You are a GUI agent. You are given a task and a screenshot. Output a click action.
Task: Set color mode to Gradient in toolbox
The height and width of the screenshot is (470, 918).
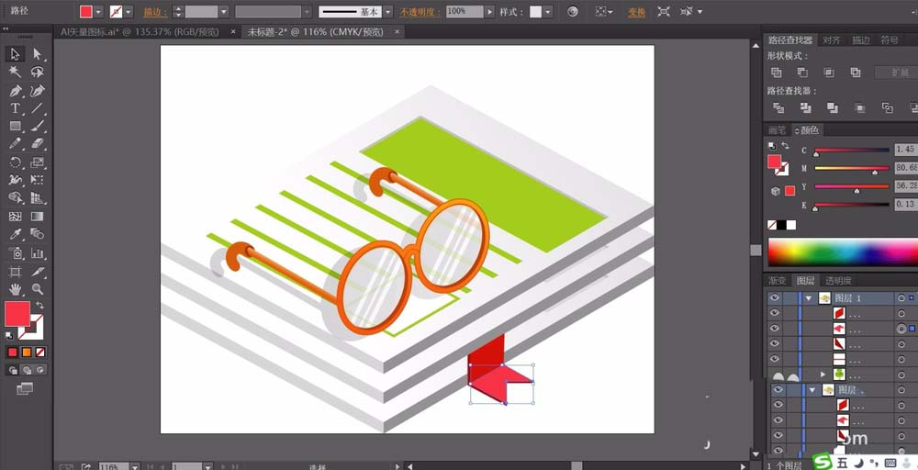coord(27,352)
